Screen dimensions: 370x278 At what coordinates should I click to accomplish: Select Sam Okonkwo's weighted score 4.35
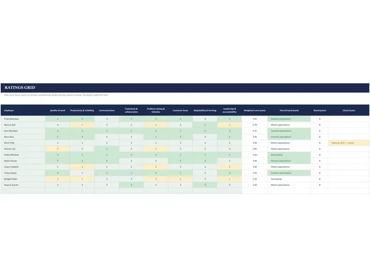coord(254,131)
